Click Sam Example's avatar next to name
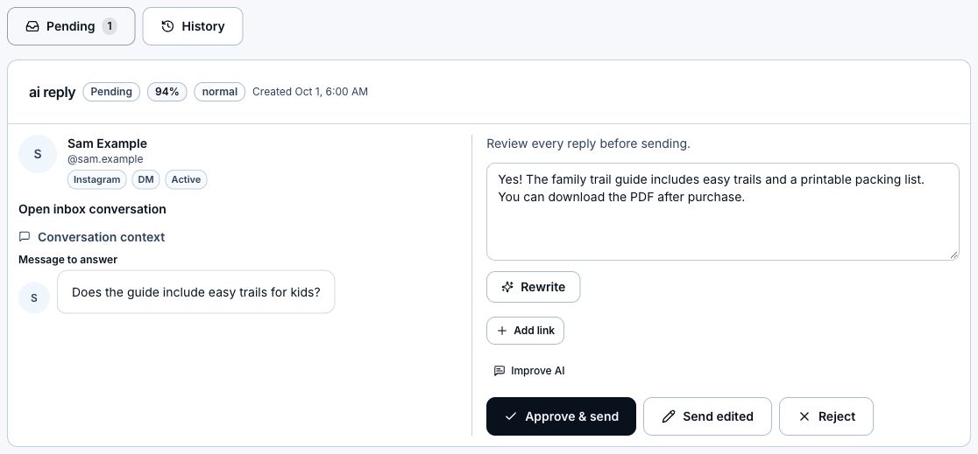This screenshot has height=454, width=978. coord(38,154)
